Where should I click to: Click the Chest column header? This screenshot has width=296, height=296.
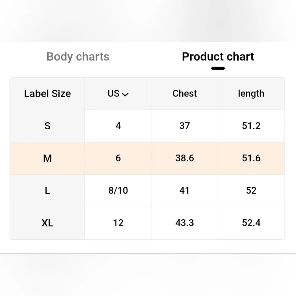[x=184, y=94]
